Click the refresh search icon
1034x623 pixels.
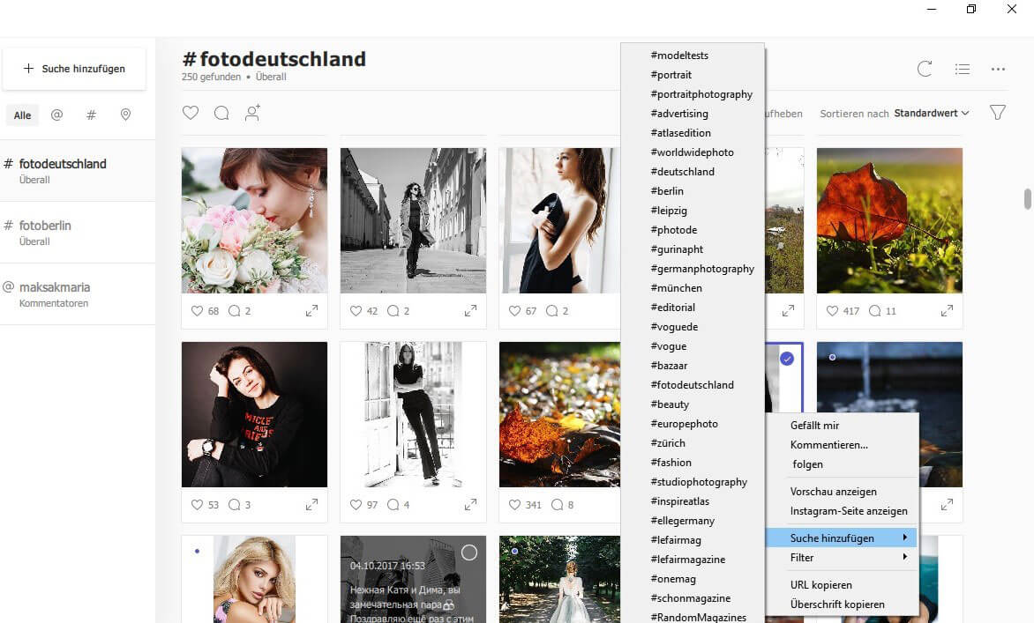coord(925,69)
